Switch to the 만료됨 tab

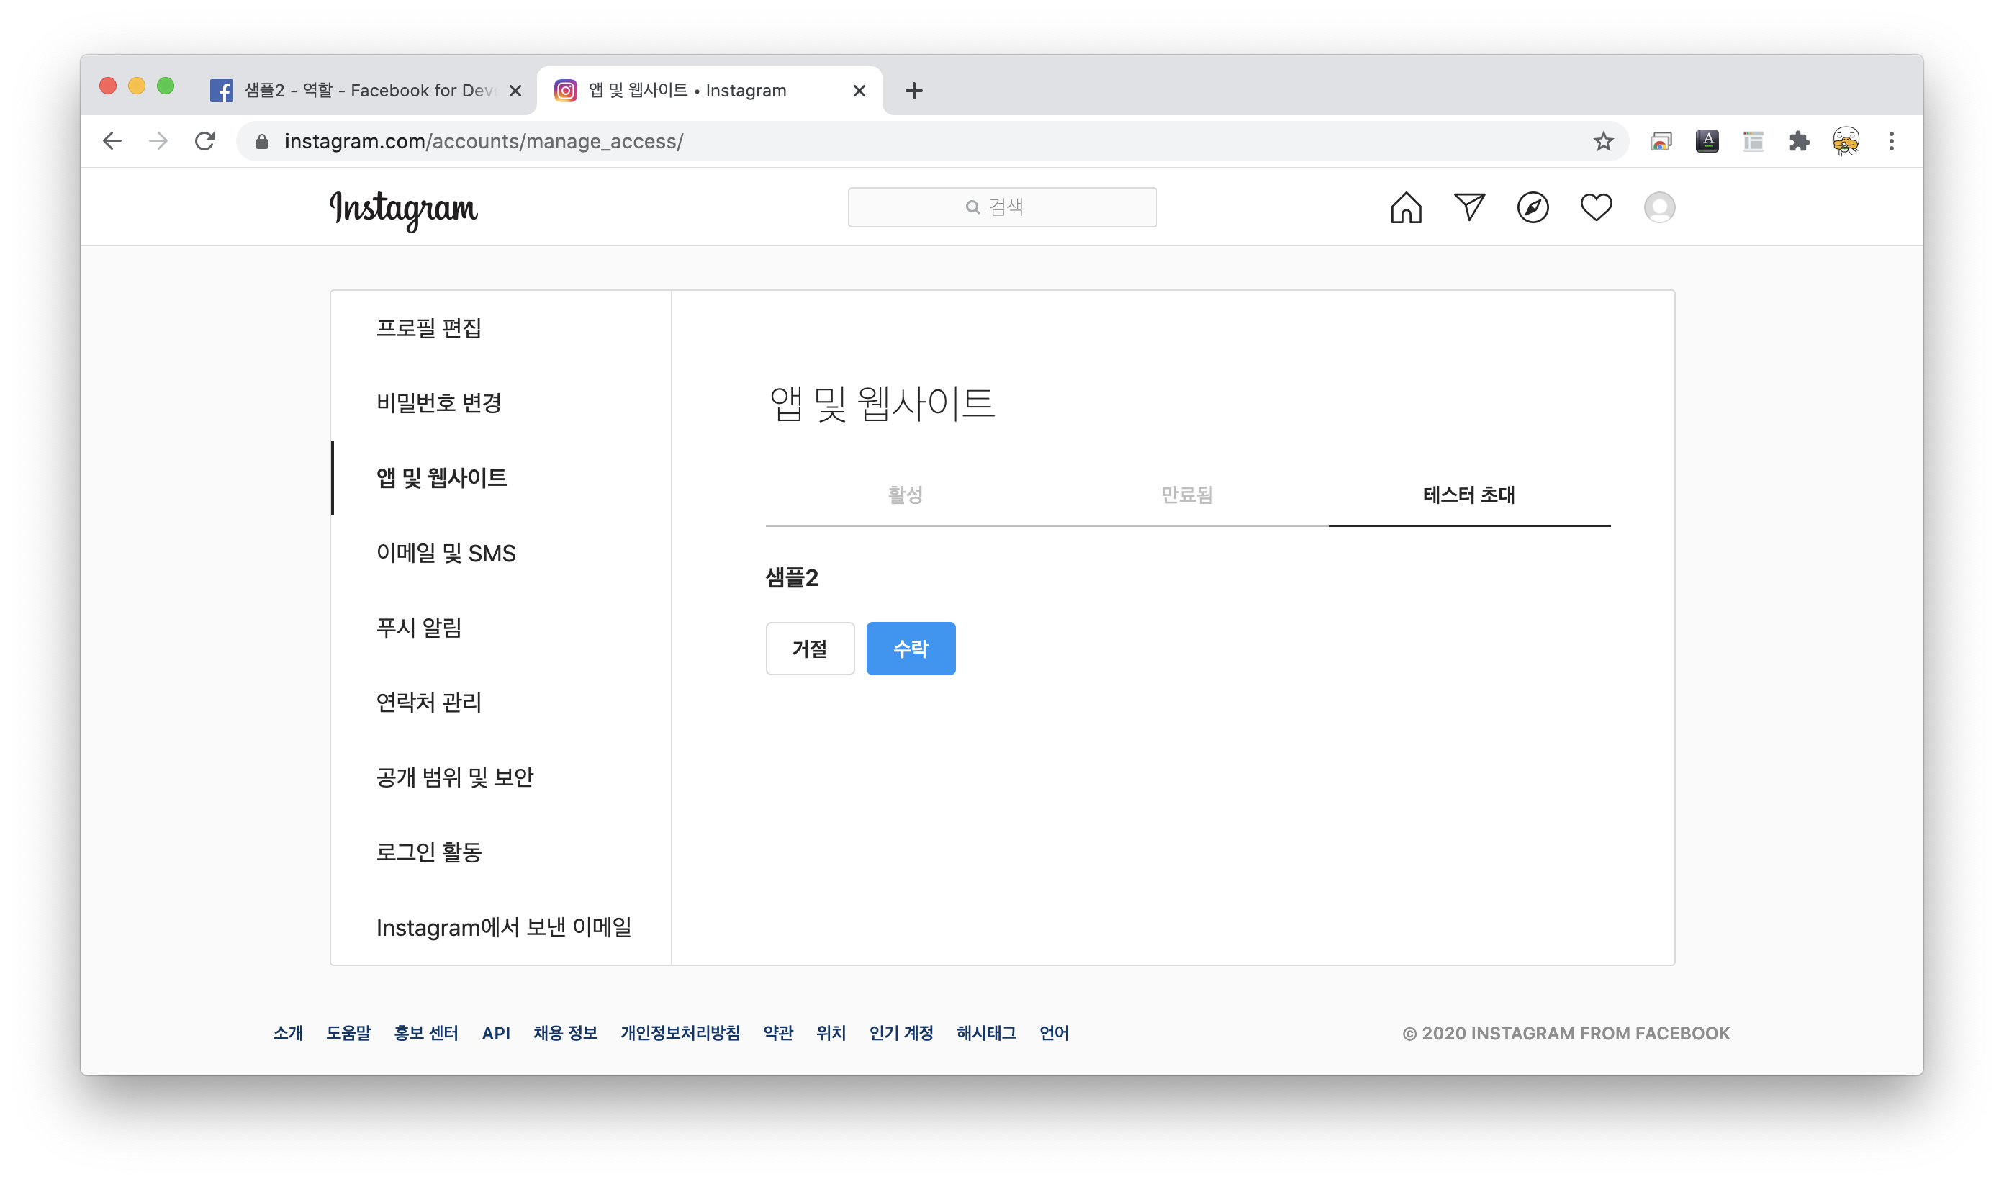[x=1187, y=495]
